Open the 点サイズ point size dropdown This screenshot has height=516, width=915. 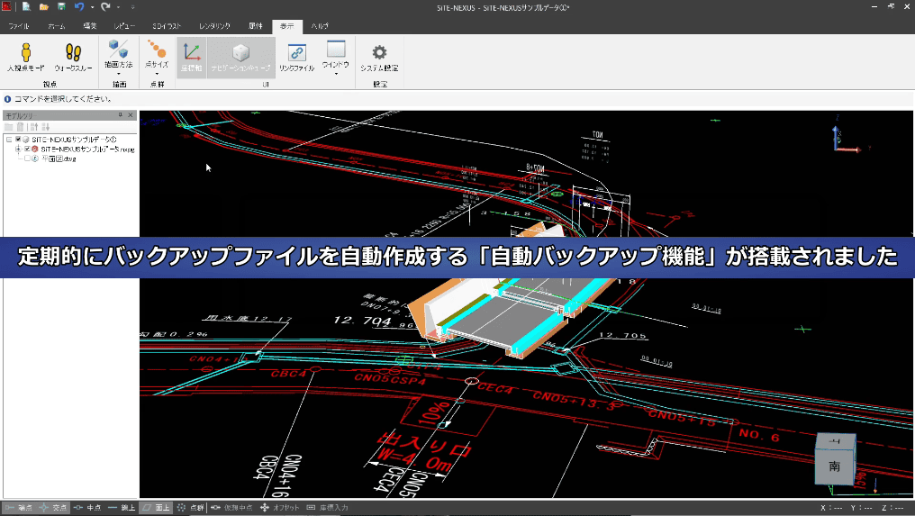[157, 57]
